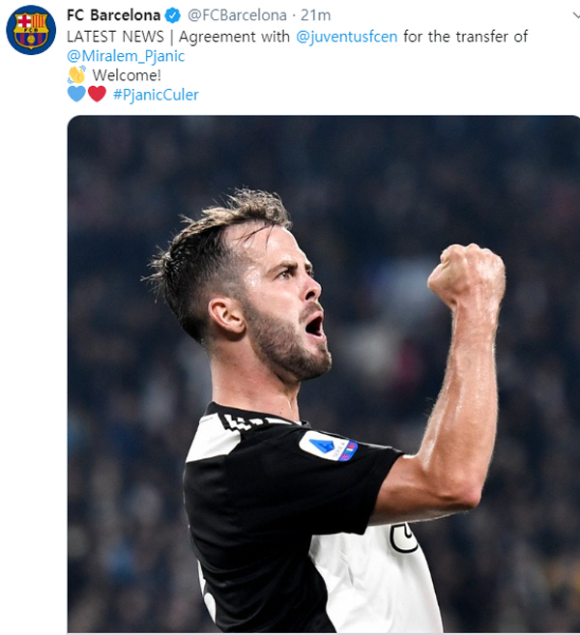Open the attached Pjanic photo
Viewport: 580px width, 635px height.
(324, 375)
